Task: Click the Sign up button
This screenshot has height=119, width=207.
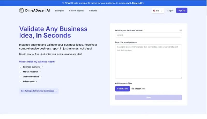Action: [182, 10]
